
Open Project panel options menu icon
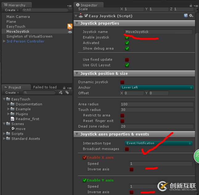click(69, 88)
